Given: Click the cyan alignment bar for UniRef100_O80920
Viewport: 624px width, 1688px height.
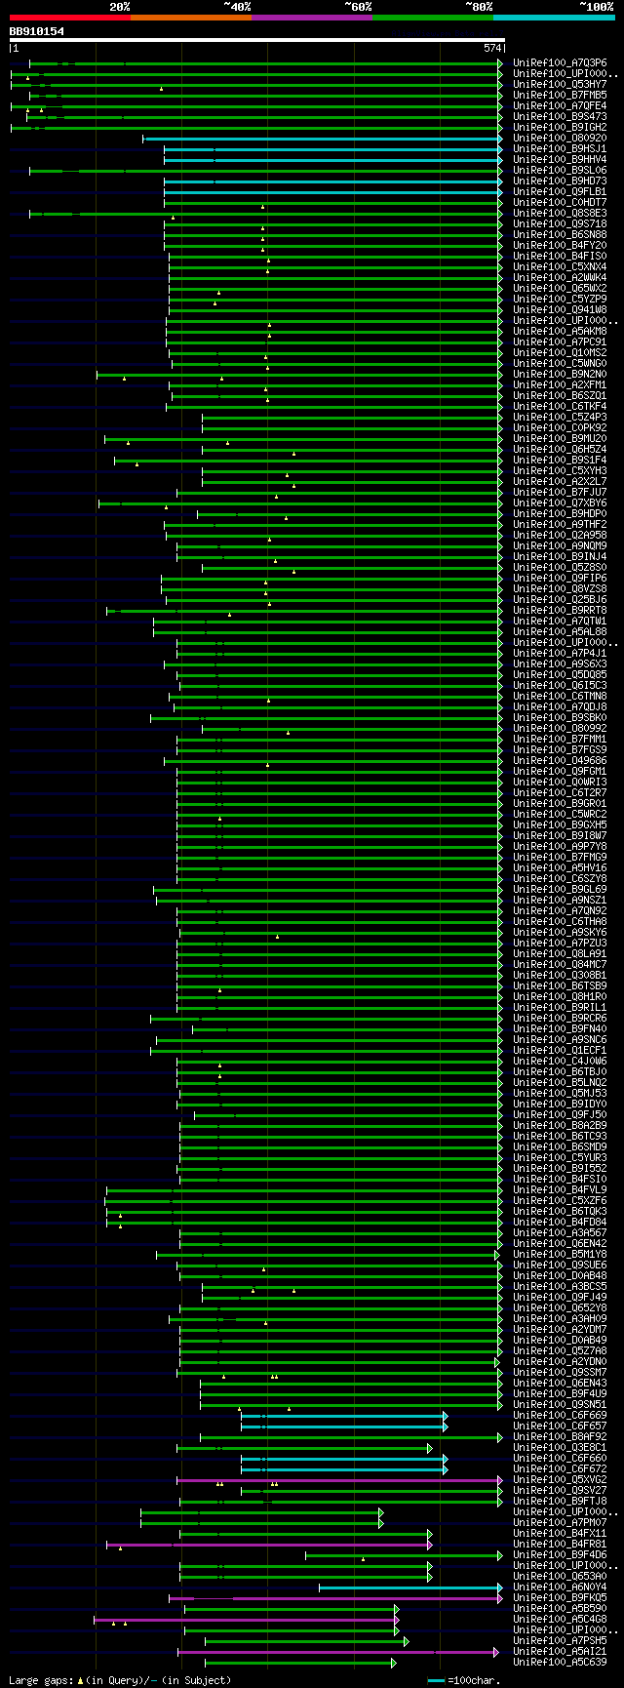Looking at the screenshot, I should [323, 139].
